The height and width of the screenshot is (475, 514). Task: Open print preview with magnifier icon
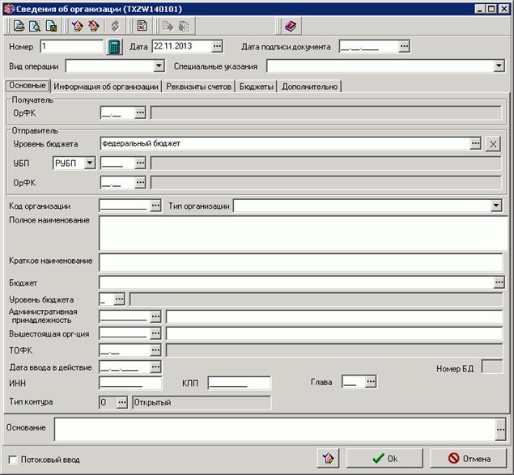pos(35,26)
